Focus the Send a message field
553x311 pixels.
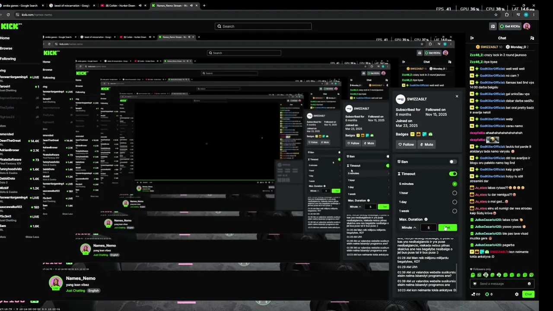point(502,284)
